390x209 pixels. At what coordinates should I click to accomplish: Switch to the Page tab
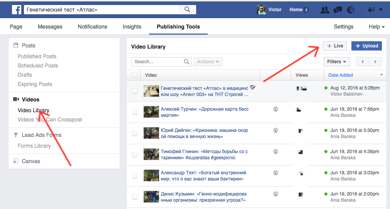16,27
